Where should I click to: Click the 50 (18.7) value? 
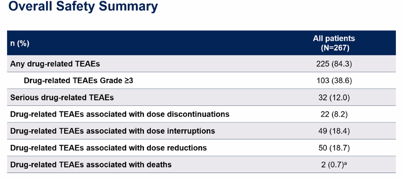point(334,148)
